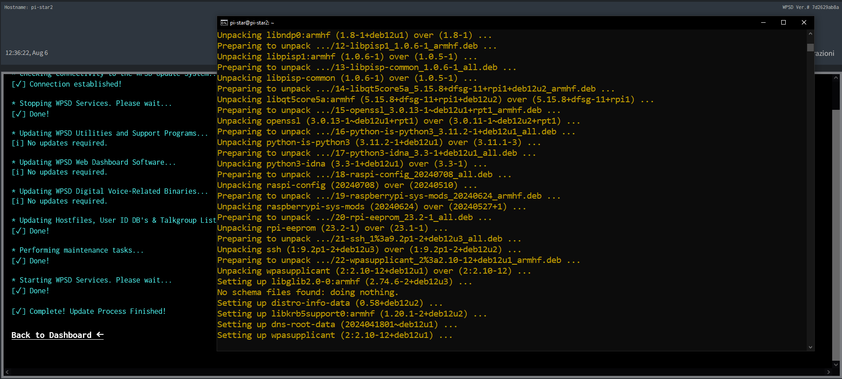The height and width of the screenshot is (379, 842).
Task: Click the update log panel scroll-up arrow
Action: (x=836, y=77)
